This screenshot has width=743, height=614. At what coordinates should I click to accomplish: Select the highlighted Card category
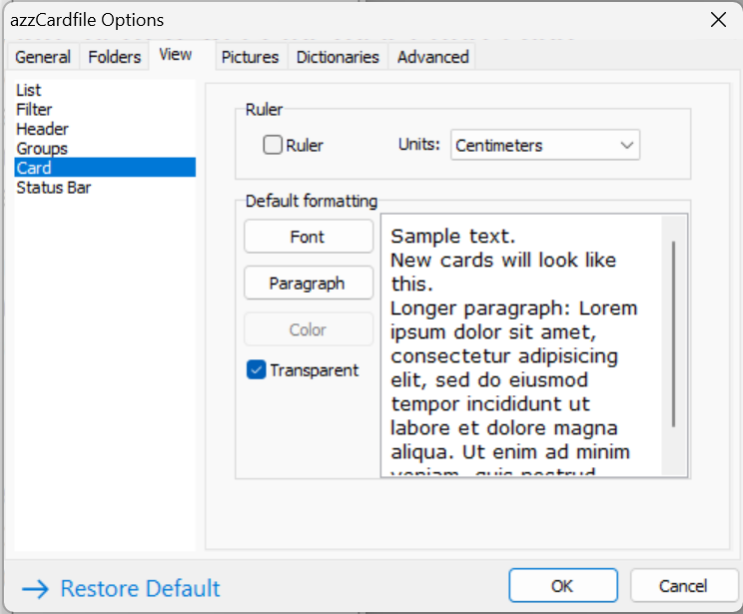click(105, 168)
